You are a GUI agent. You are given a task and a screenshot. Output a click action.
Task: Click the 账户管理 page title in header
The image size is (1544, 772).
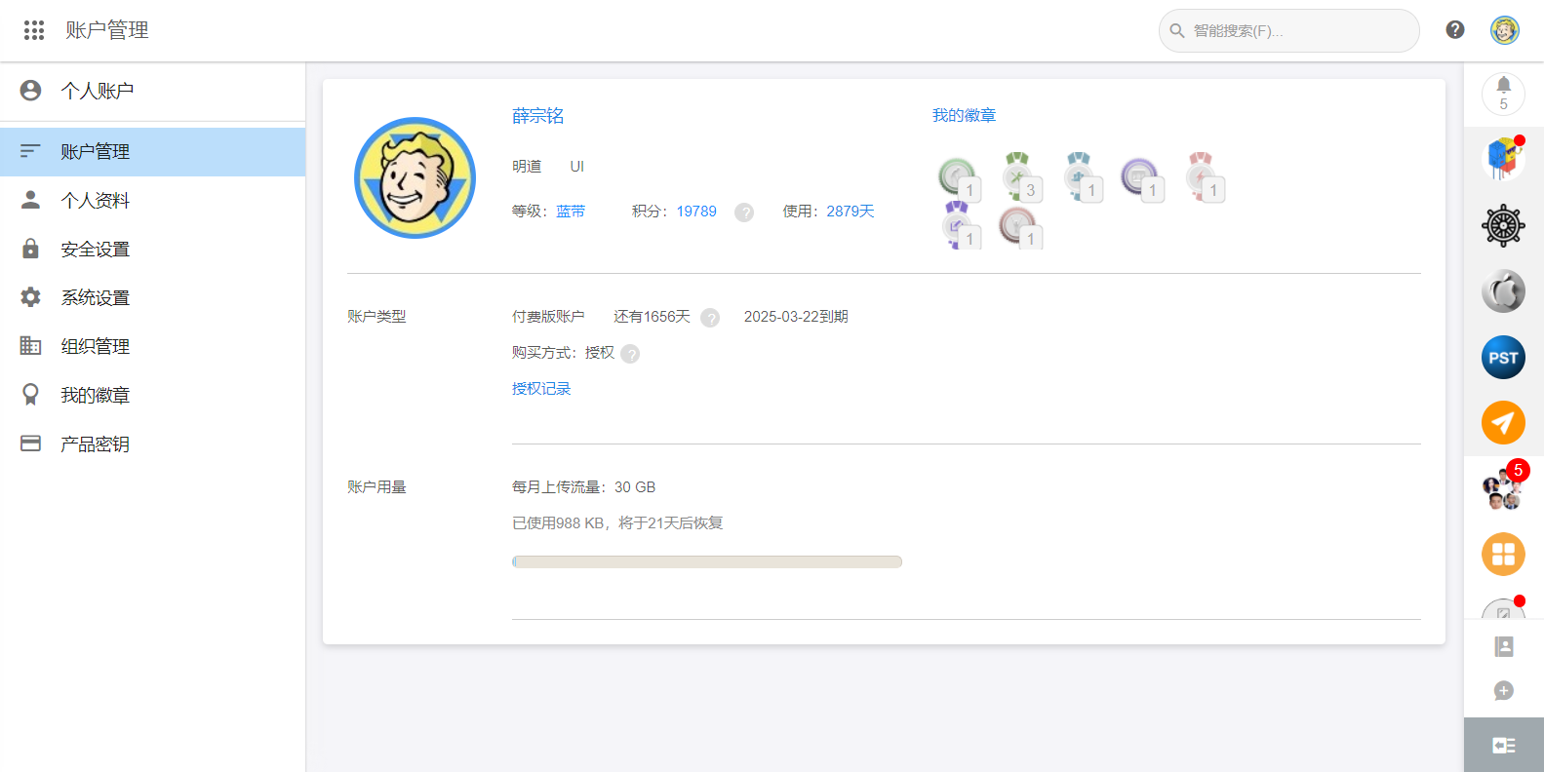pos(107,30)
